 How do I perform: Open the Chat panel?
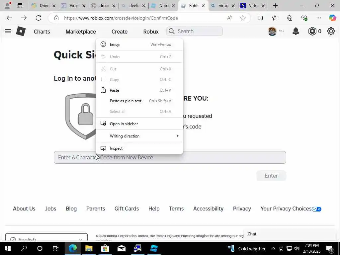[x=291, y=234]
